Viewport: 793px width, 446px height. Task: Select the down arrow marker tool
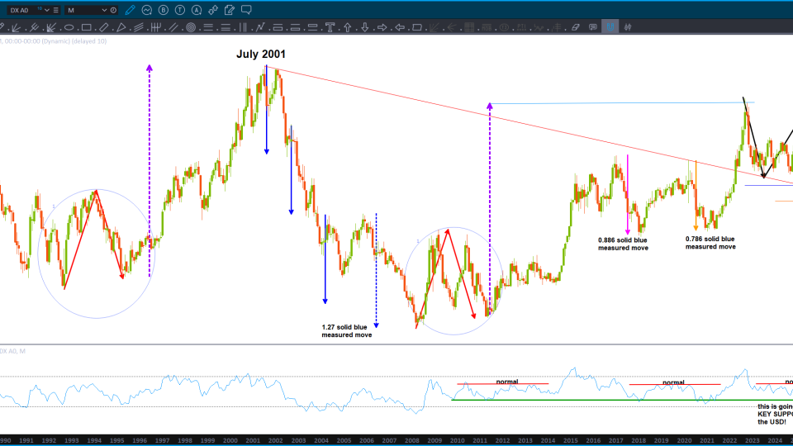(364, 27)
